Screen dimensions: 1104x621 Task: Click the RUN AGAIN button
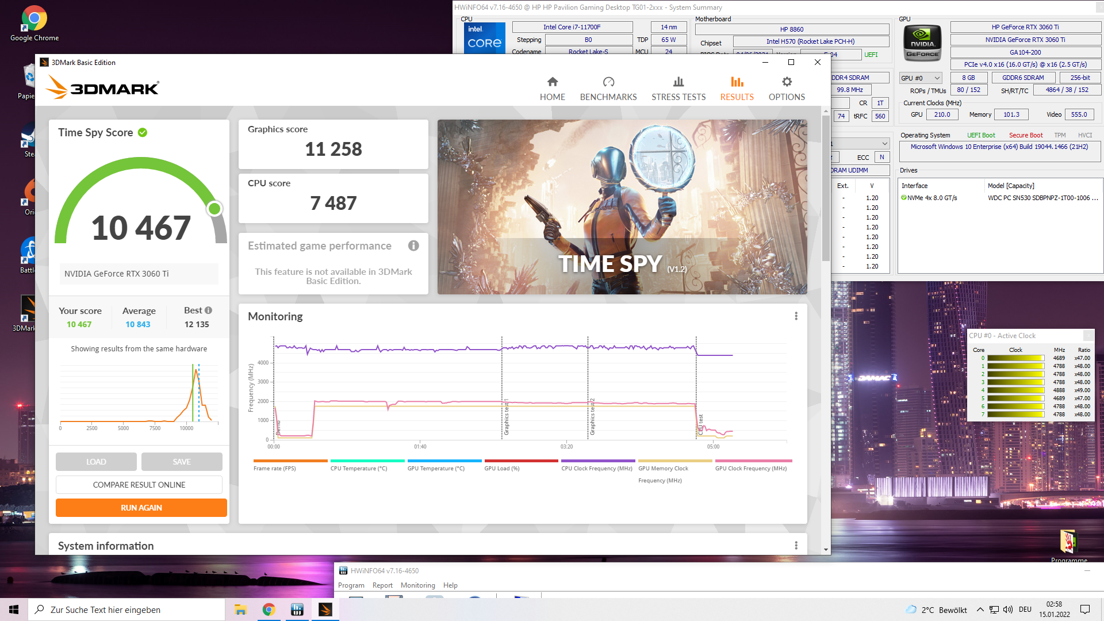pos(141,508)
